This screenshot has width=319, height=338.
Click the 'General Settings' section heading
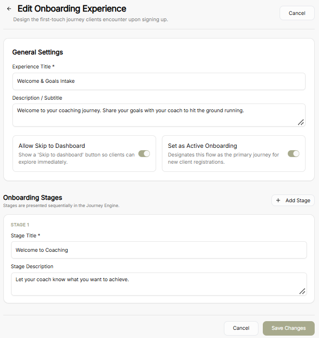tap(37, 52)
